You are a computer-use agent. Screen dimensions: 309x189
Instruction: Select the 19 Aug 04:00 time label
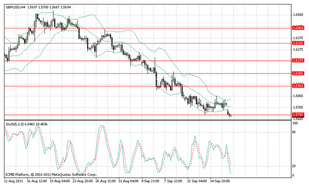click(x=59, y=181)
